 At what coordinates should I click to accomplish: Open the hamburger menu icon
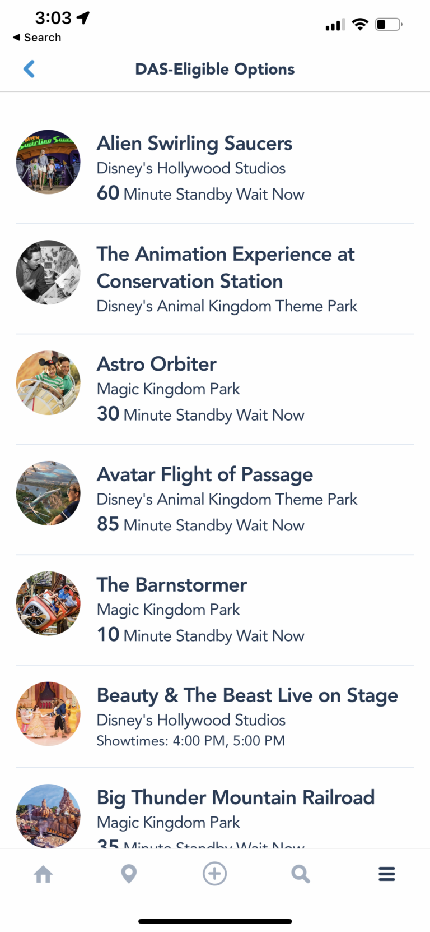[x=386, y=874]
